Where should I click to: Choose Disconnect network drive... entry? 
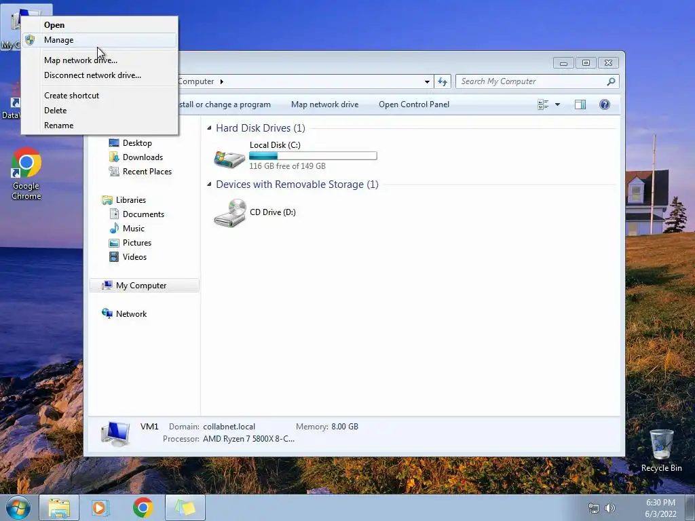tap(99, 75)
